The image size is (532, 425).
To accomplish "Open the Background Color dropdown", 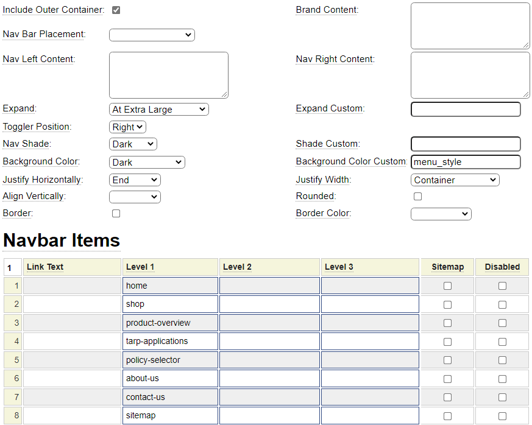I will tap(147, 163).
